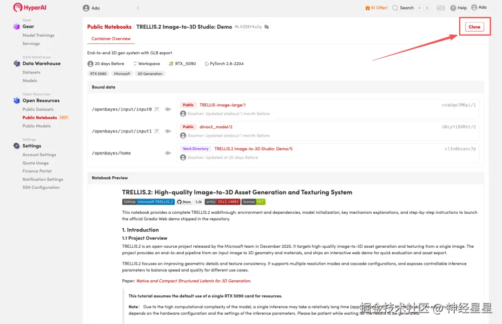502x324 pixels.
Task: Open Servings in the sidebar
Action: pos(31,44)
